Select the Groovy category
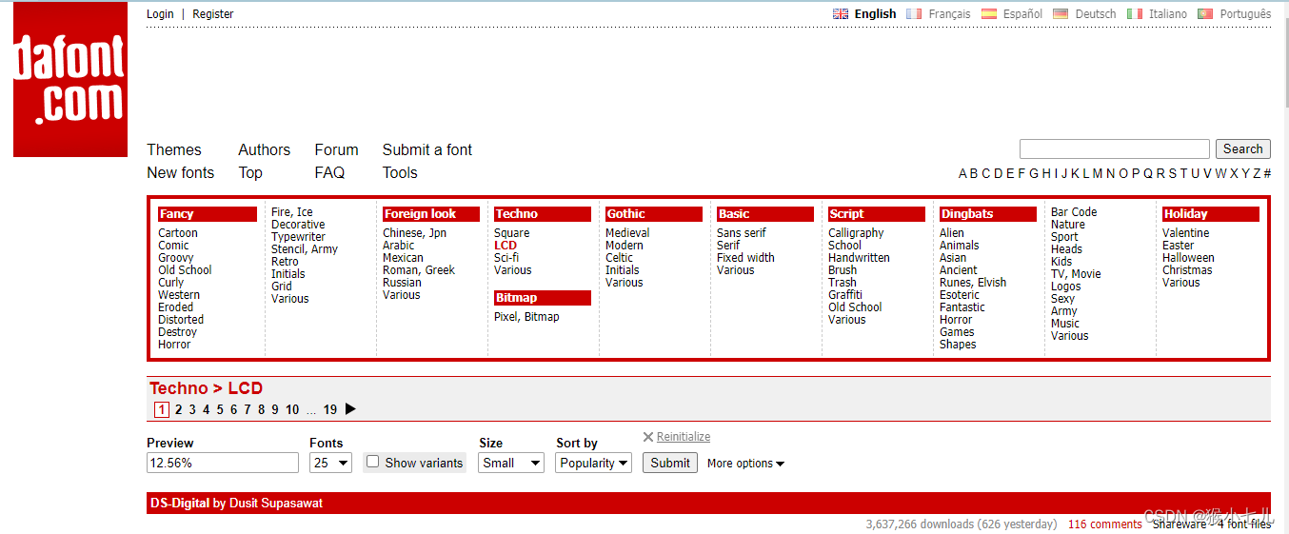This screenshot has width=1289, height=534. [x=176, y=258]
